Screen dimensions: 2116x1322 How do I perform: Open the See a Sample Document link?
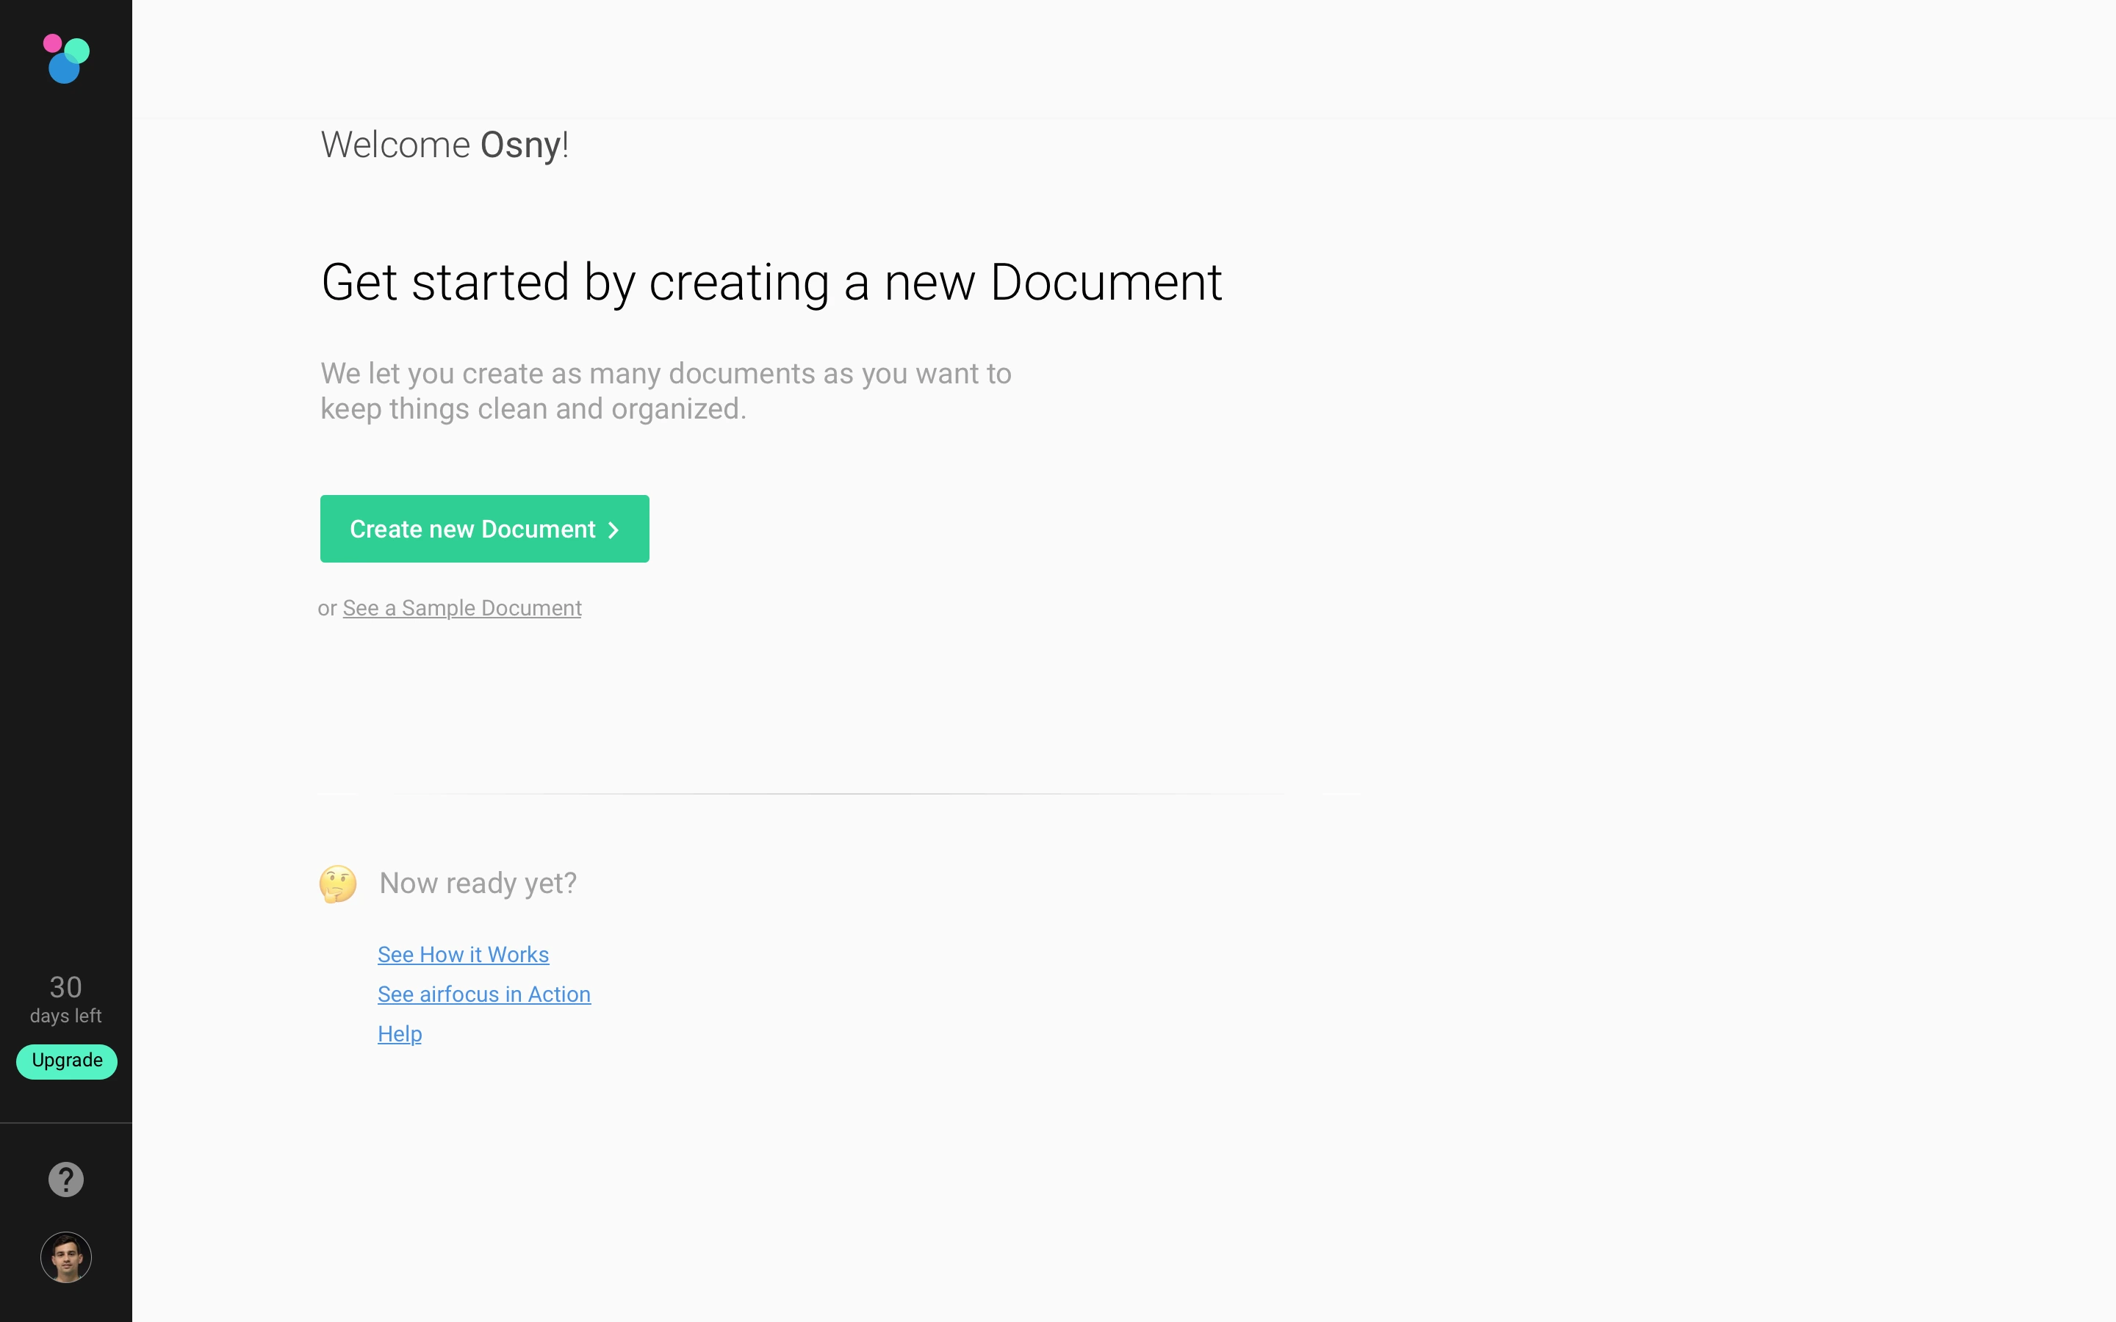461,607
